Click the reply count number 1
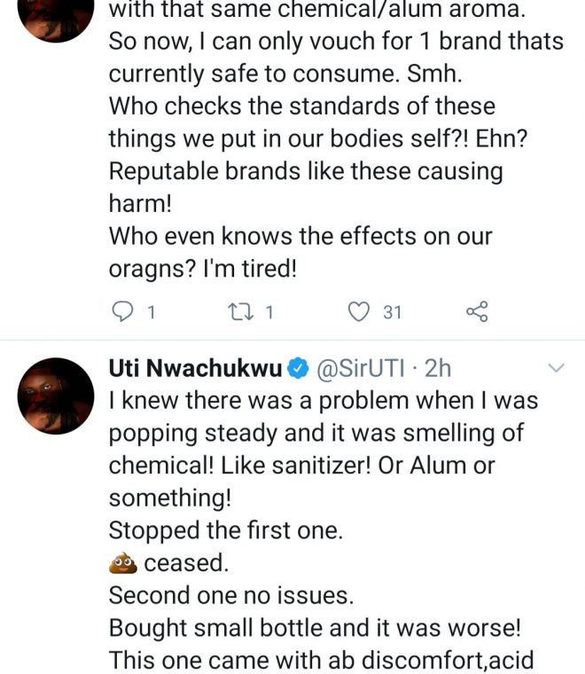Image resolution: width=585 pixels, height=674 pixels. pyautogui.click(x=152, y=312)
